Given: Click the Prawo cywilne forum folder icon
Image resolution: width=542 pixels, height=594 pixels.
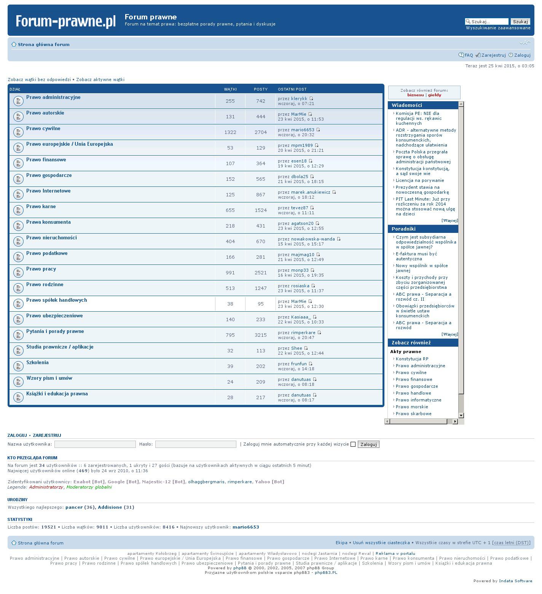Looking at the screenshot, I should 18,132.
